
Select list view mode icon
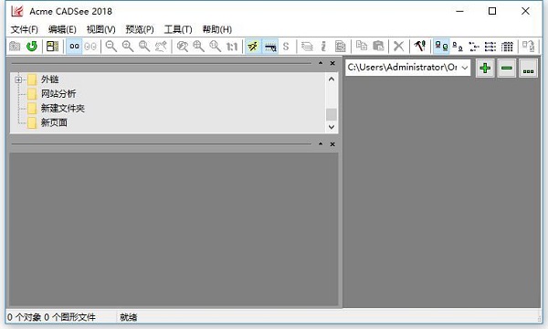pyautogui.click(x=474, y=46)
